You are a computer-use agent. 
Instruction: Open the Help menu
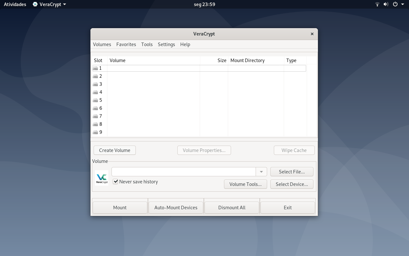[185, 44]
